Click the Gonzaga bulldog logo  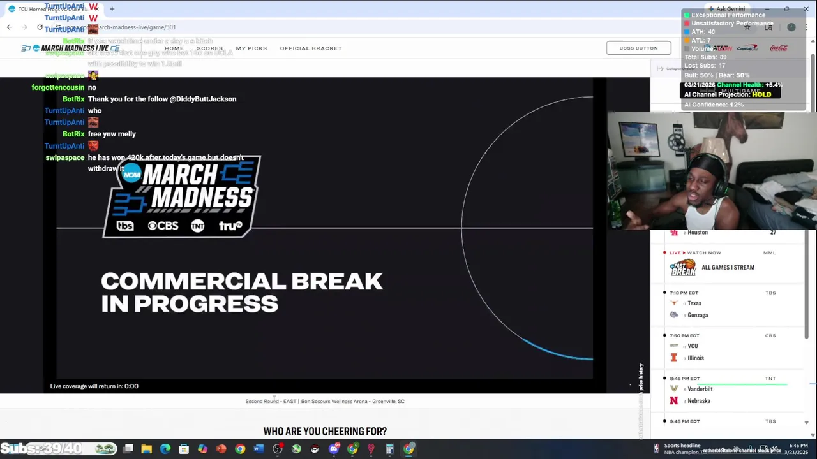674,315
